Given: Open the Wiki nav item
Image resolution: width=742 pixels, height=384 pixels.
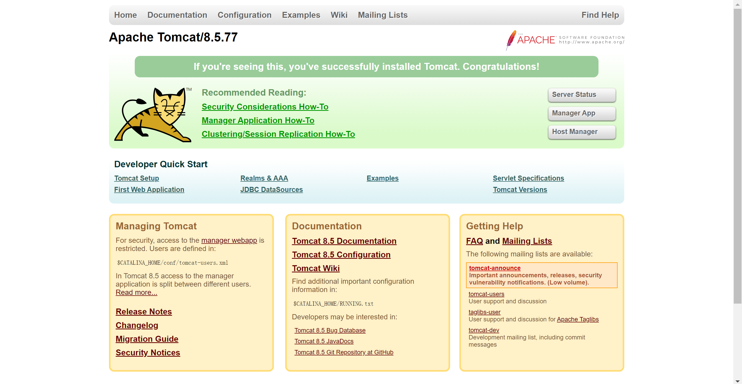Looking at the screenshot, I should tap(339, 15).
